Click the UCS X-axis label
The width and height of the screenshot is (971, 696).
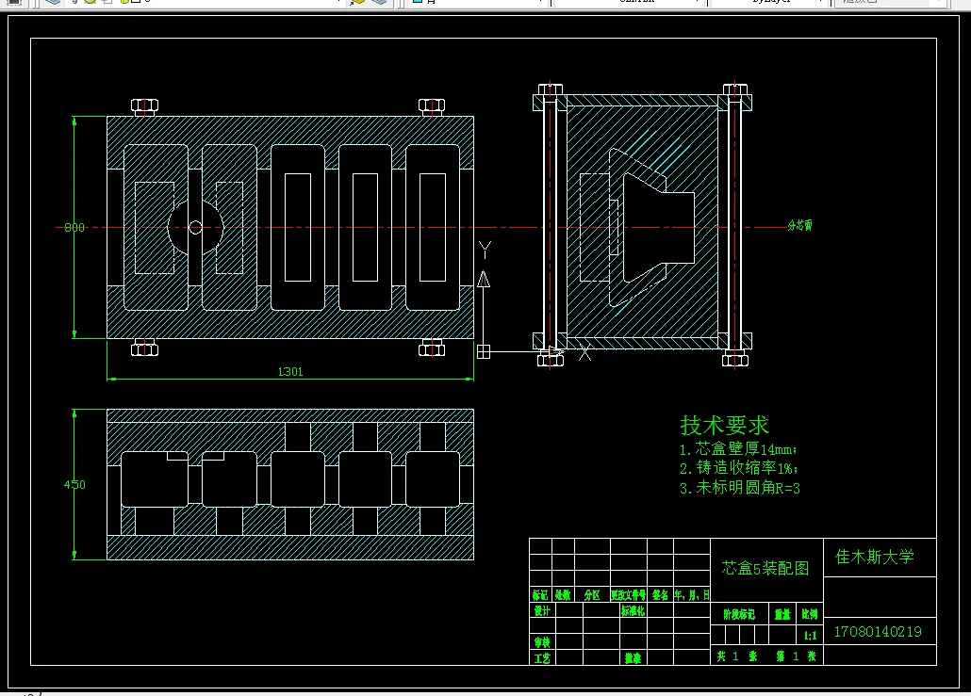click(584, 354)
